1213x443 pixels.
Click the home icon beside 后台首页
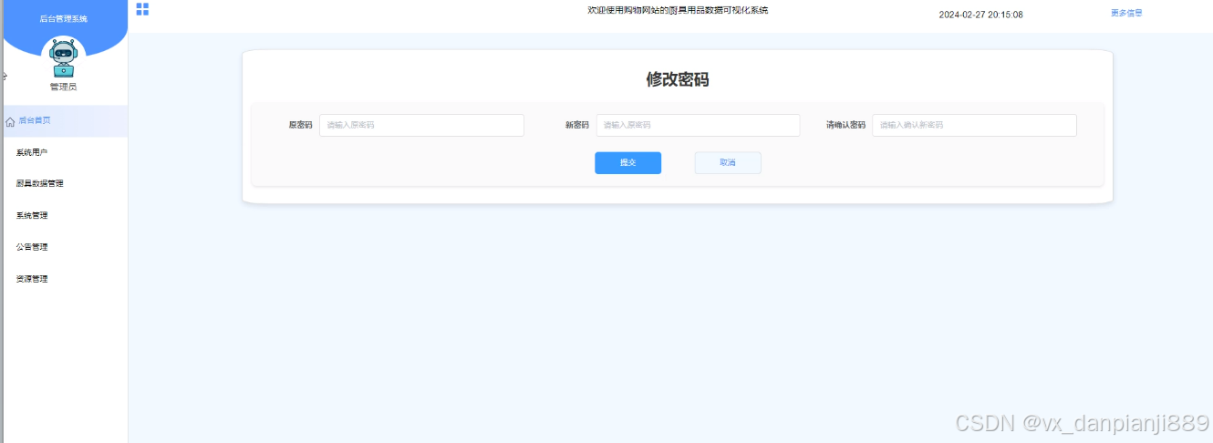(x=10, y=120)
